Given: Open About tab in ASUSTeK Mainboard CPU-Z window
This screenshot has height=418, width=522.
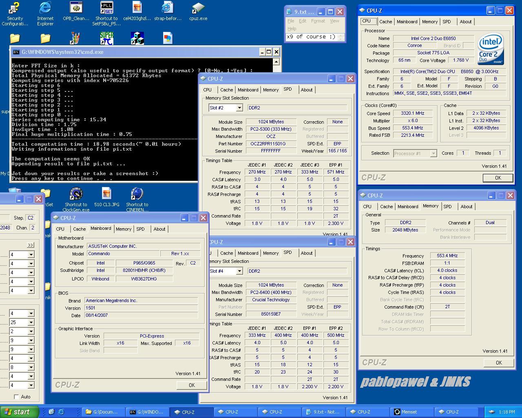Looking at the screenshot, I should [x=159, y=229].
